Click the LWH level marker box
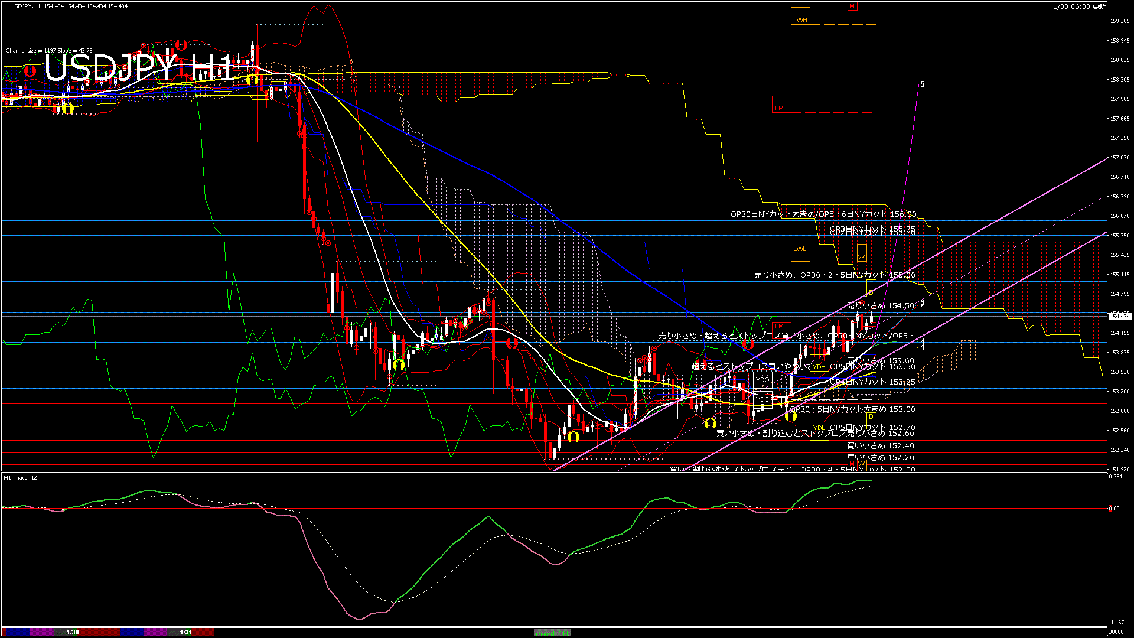 (x=800, y=17)
